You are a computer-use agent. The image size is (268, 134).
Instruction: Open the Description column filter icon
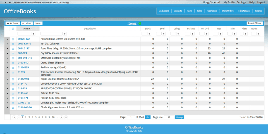pos(65,34)
